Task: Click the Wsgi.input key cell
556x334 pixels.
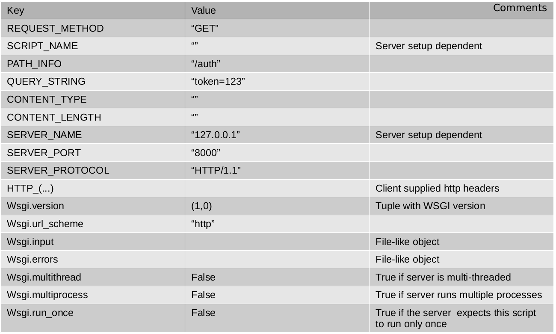Action: pyautogui.click(x=30, y=242)
